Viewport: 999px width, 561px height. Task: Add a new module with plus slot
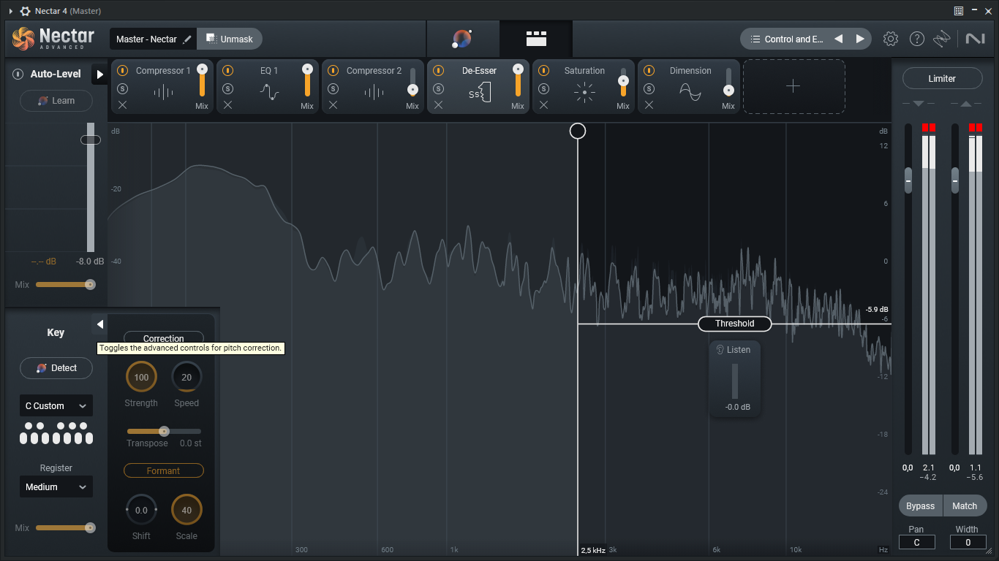click(794, 87)
